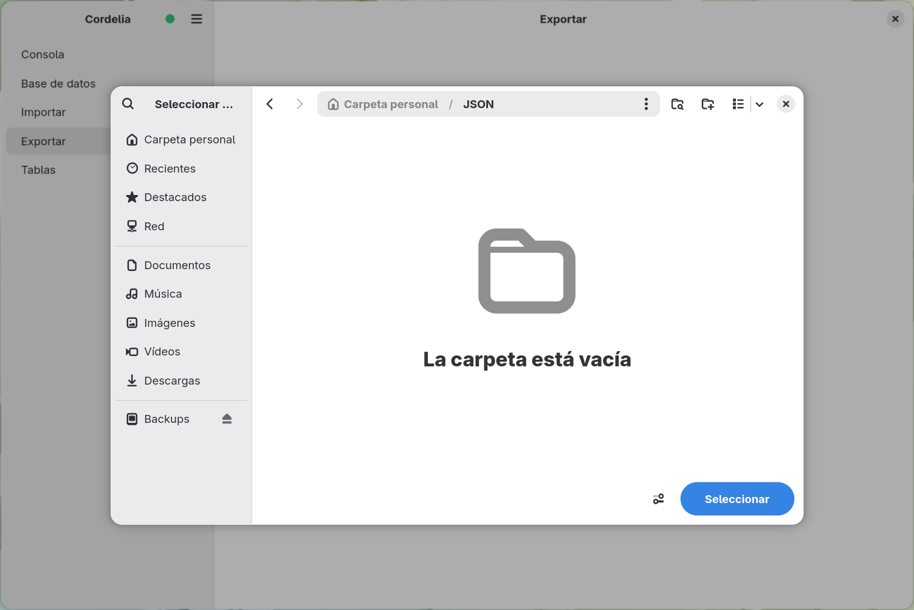The height and width of the screenshot is (610, 914).
Task: Open filter options icon beside Seleccionar
Action: [x=658, y=499]
